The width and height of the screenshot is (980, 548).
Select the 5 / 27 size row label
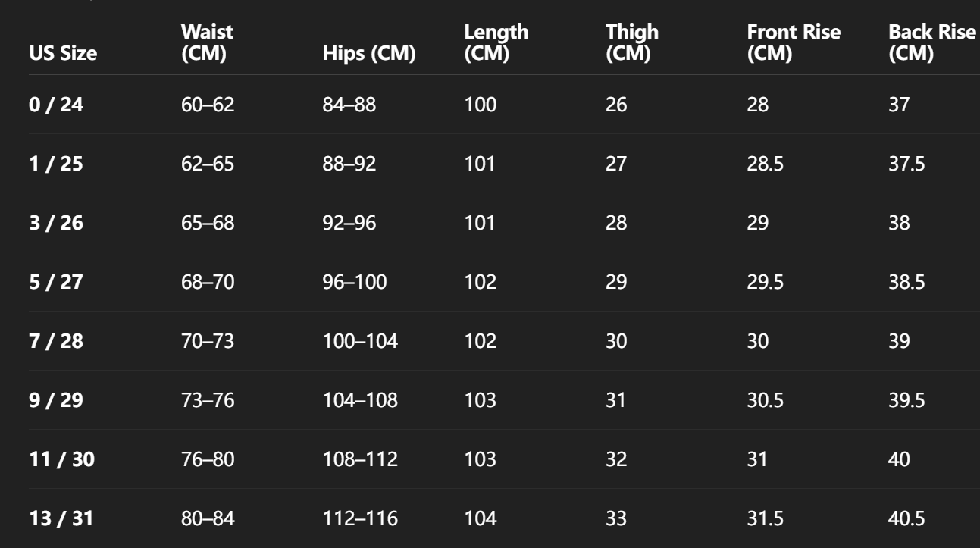56,282
